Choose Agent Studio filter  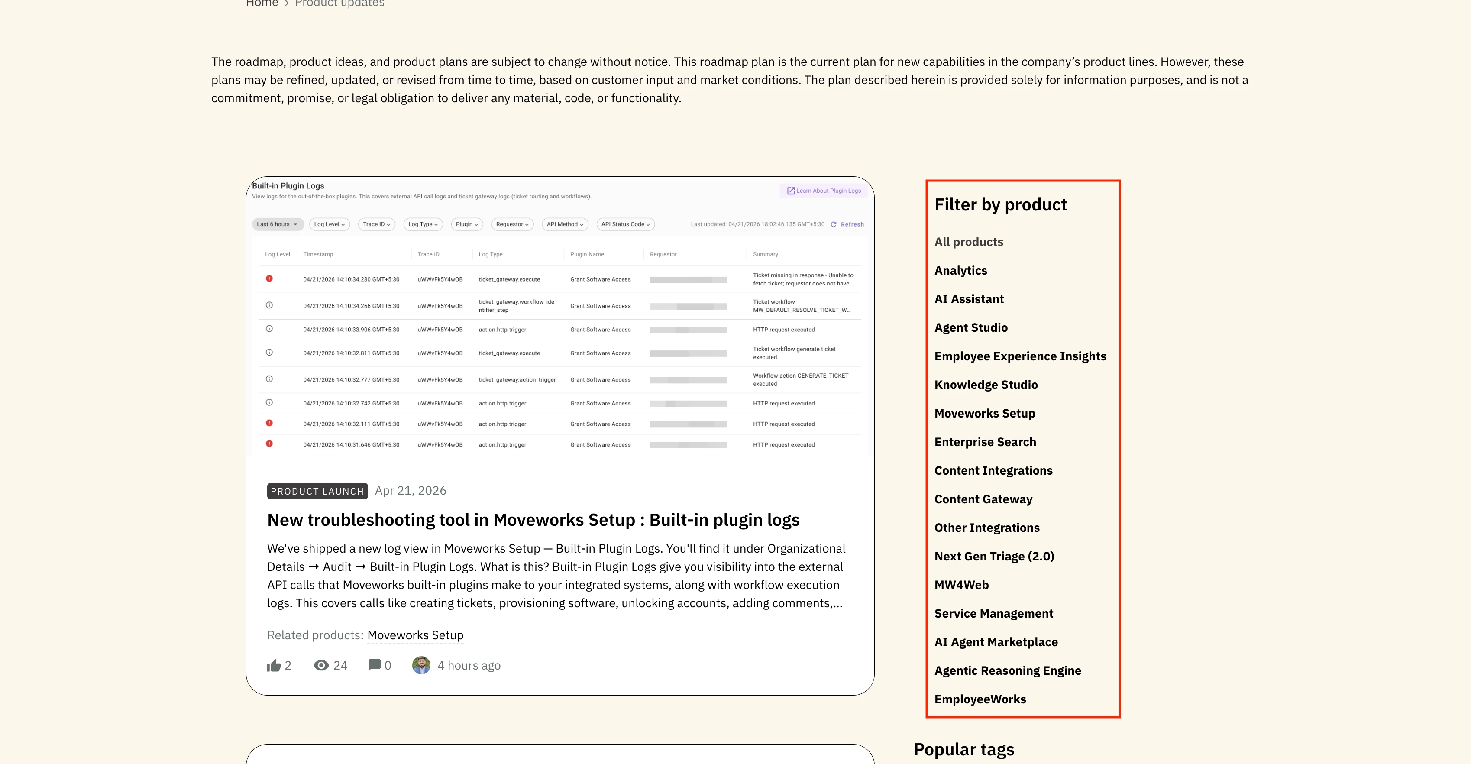click(x=971, y=328)
